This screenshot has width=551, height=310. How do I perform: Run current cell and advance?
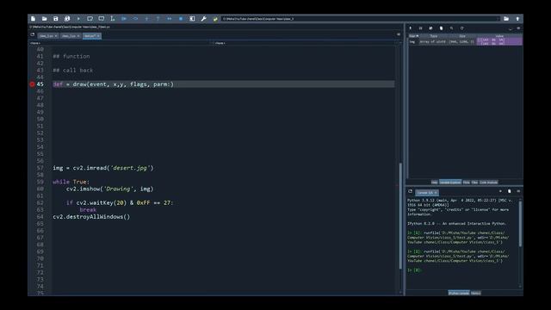(102, 19)
